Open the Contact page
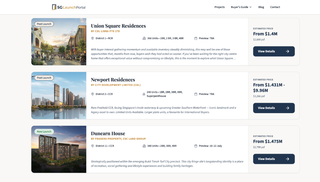This screenshot has height=182, width=320. [275, 7]
